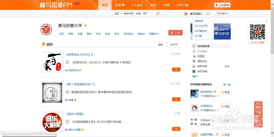The width and height of the screenshot is (274, 137).
Task: Open the 全部 search category dropdown
Action: pos(118,14)
